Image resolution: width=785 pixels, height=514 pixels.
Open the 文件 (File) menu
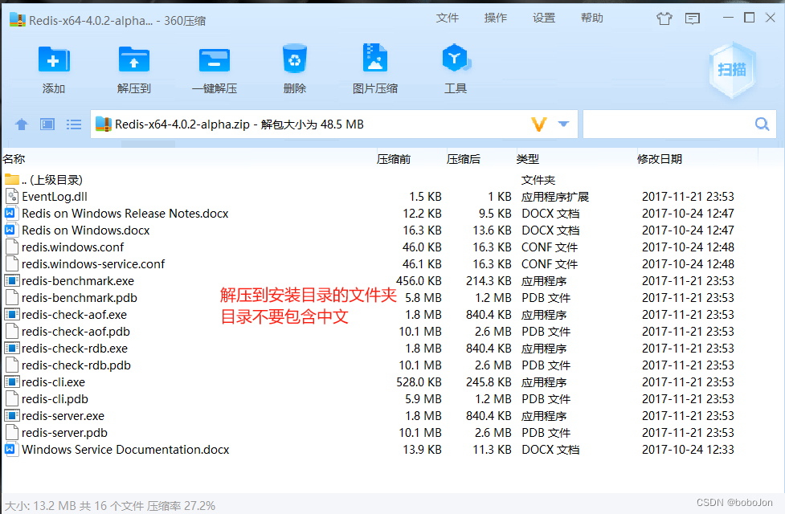(x=448, y=18)
